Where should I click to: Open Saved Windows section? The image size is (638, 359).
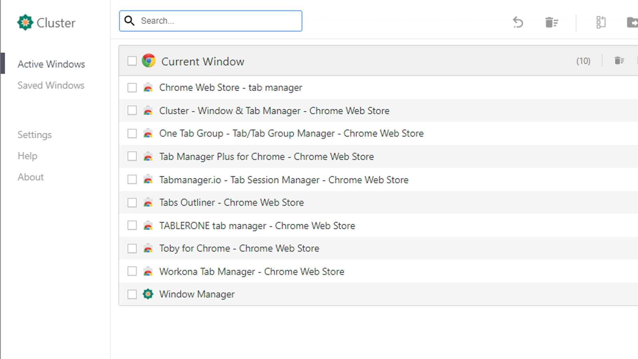click(51, 85)
